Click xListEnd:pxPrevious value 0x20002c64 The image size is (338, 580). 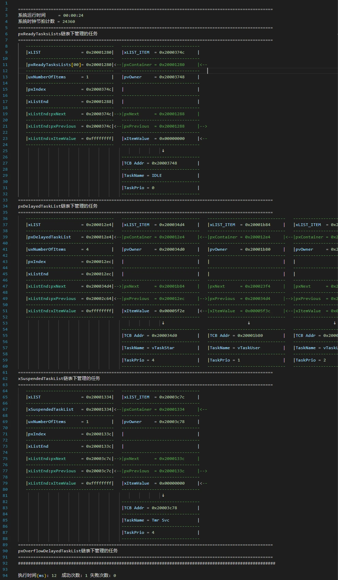(99, 299)
